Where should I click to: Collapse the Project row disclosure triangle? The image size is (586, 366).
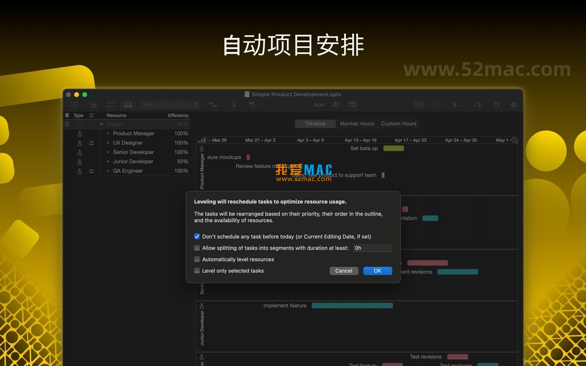coord(101,124)
